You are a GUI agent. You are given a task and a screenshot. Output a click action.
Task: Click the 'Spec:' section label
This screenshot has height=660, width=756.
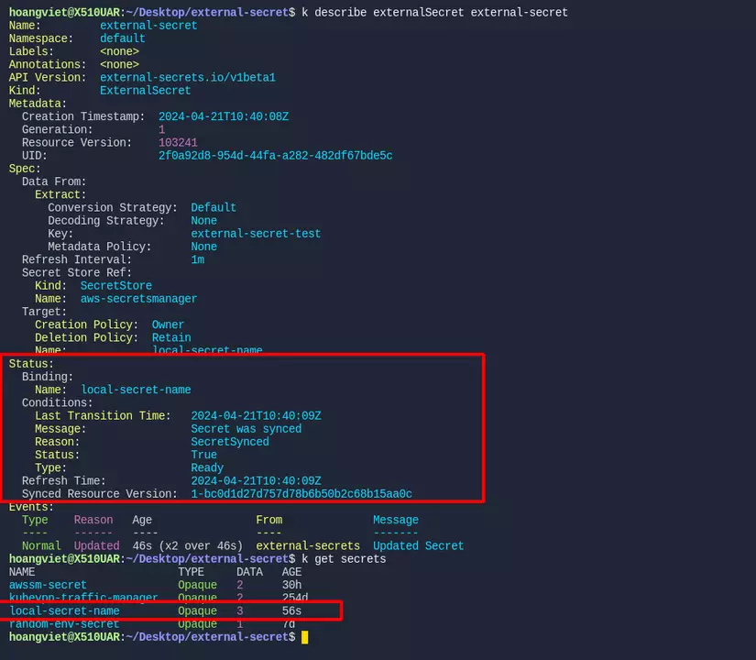pos(25,169)
